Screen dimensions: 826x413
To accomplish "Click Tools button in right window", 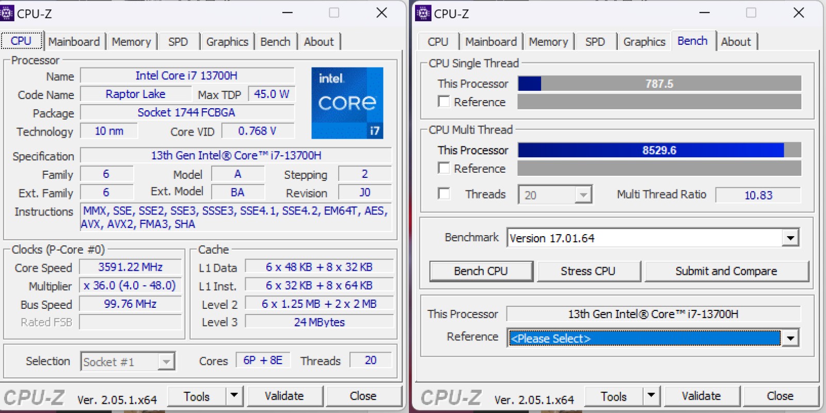I will 614,396.
